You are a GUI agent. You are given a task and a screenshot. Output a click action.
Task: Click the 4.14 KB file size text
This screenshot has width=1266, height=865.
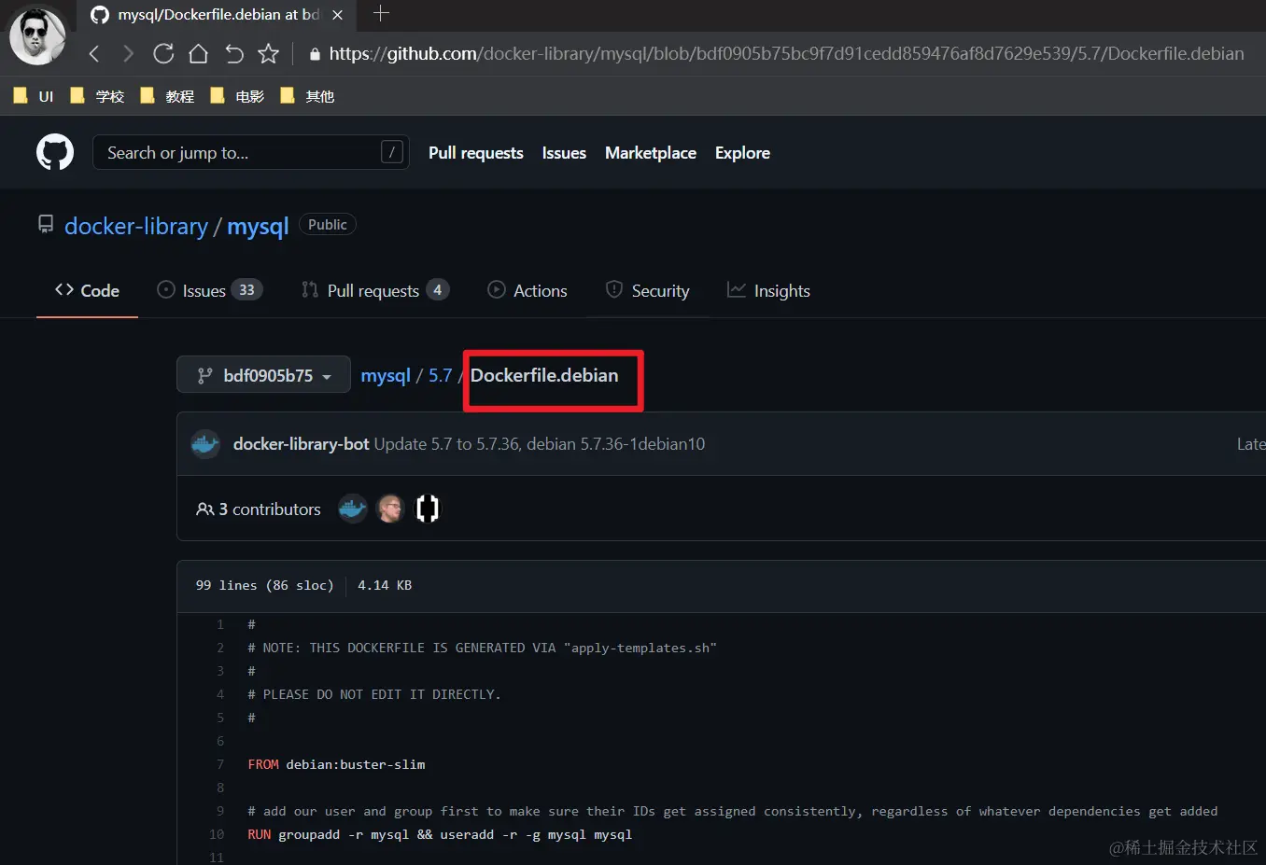pos(385,586)
